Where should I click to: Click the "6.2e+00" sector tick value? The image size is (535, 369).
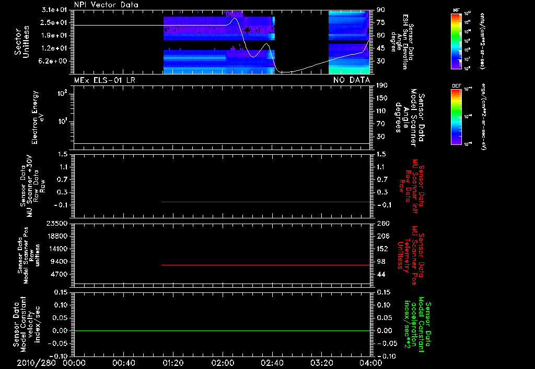(x=54, y=61)
